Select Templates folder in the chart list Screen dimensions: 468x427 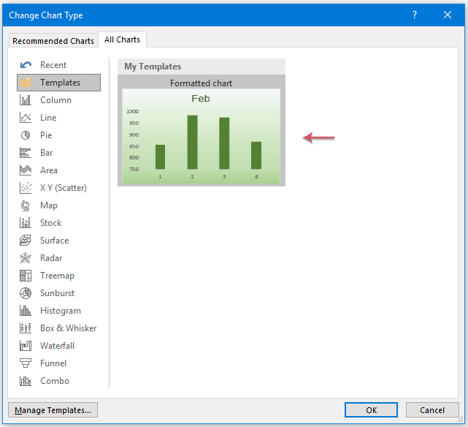(x=59, y=83)
